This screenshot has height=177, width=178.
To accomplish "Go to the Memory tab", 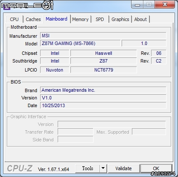I will 80,19.
